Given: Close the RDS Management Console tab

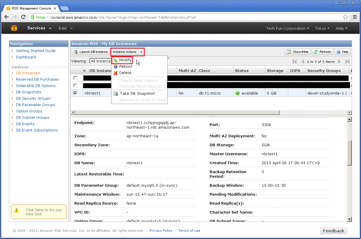Looking at the screenshot, I should click(x=55, y=8).
